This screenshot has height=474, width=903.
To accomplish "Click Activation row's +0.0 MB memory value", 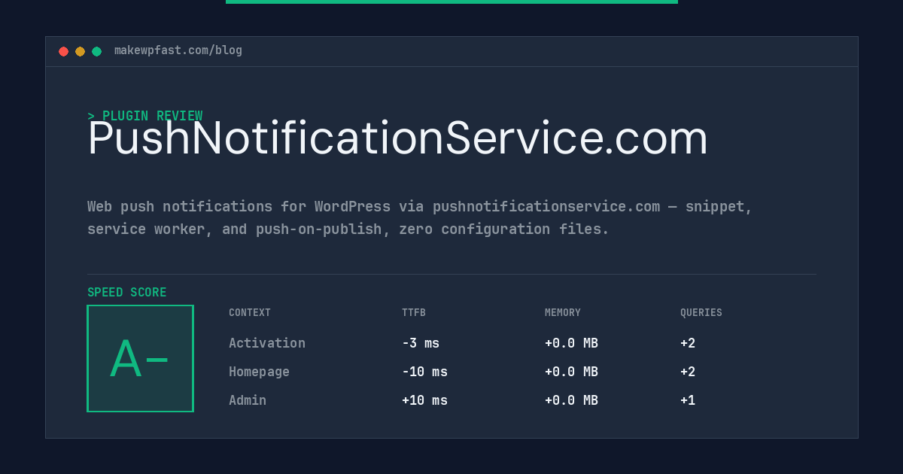I will (571, 343).
